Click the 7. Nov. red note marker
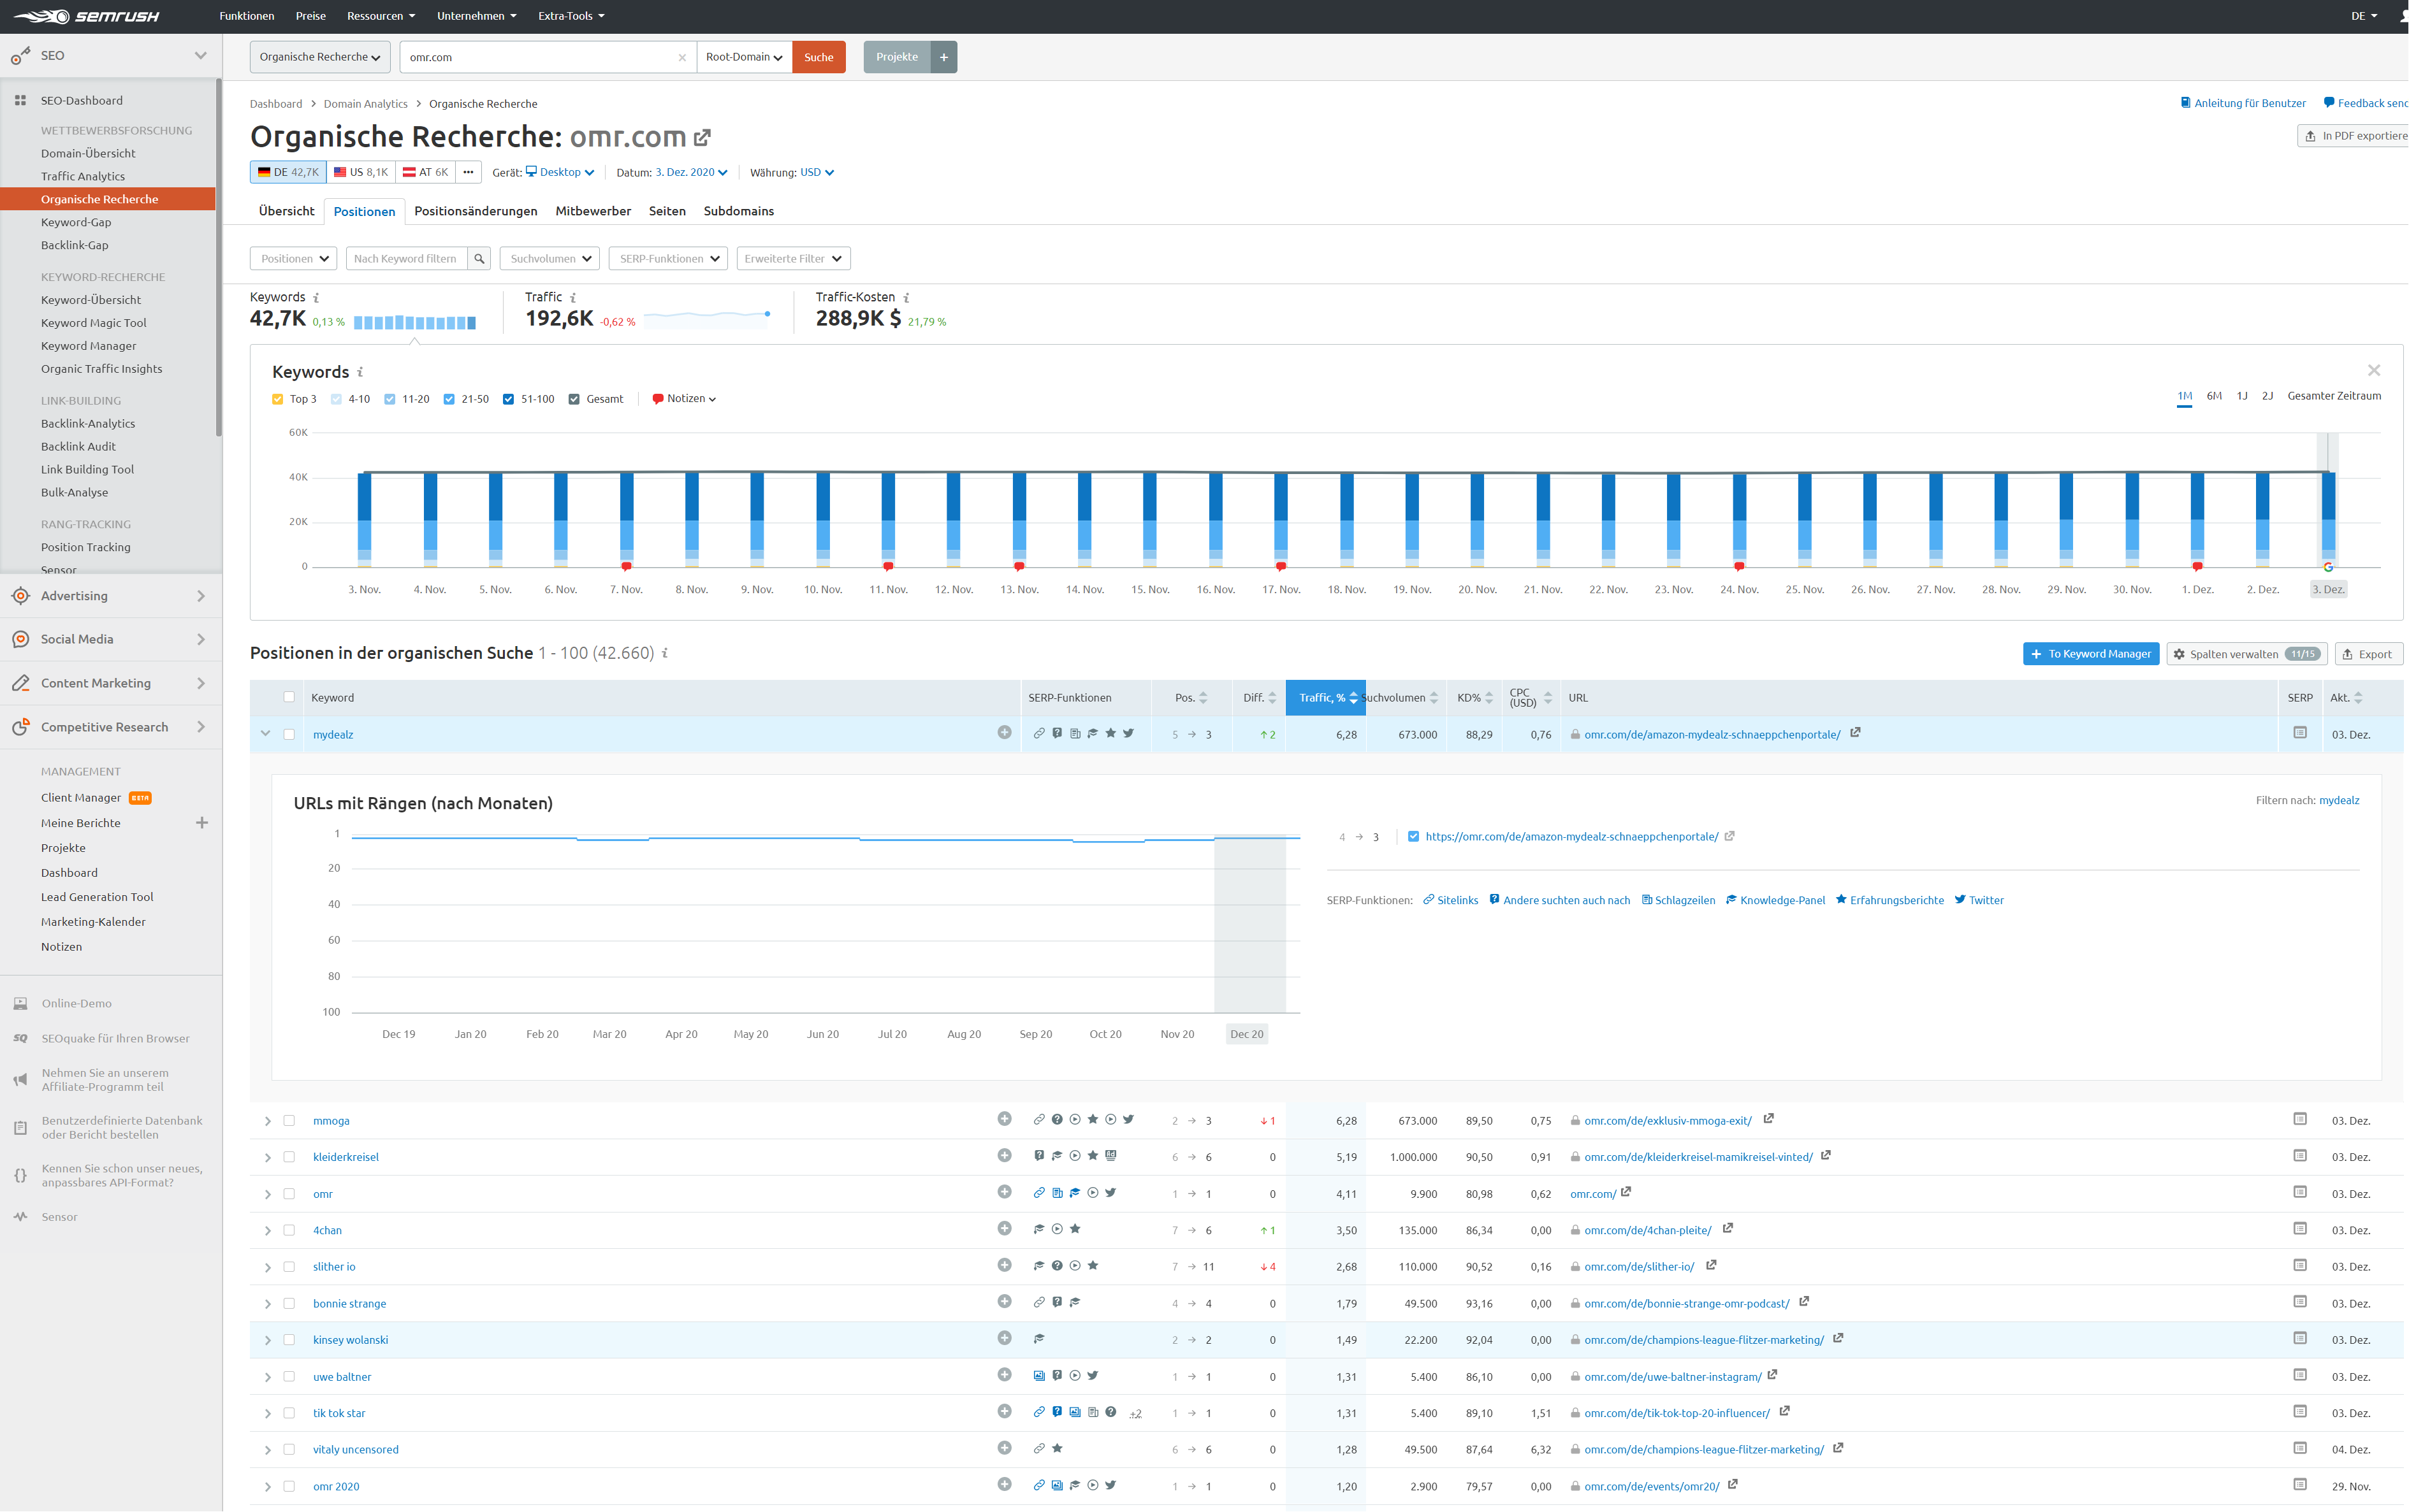Viewport: 2409px width, 1512px height. (626, 567)
